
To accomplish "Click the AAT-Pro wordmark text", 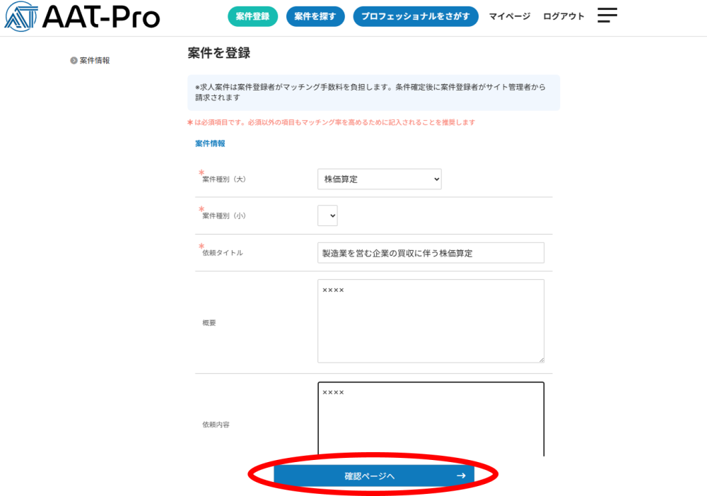I will [100, 17].
